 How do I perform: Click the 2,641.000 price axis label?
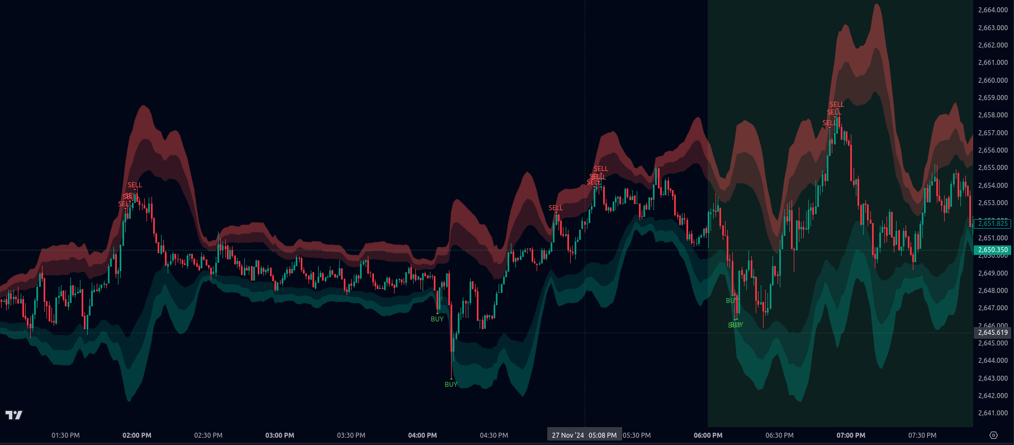coord(993,413)
